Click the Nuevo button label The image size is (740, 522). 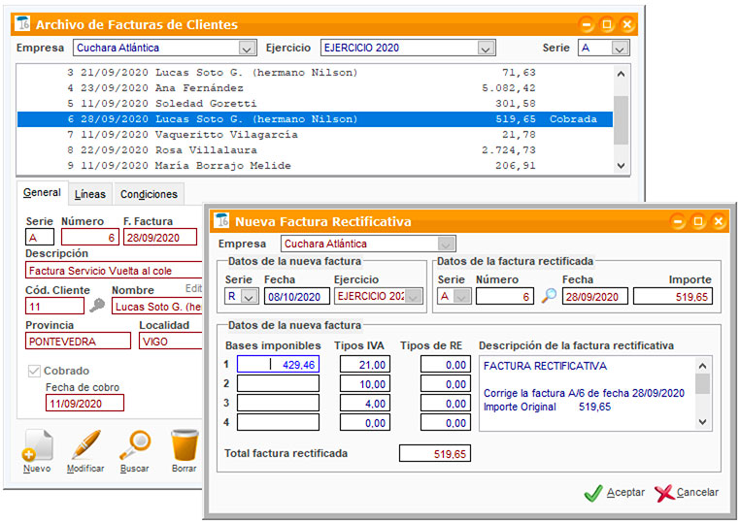37,469
